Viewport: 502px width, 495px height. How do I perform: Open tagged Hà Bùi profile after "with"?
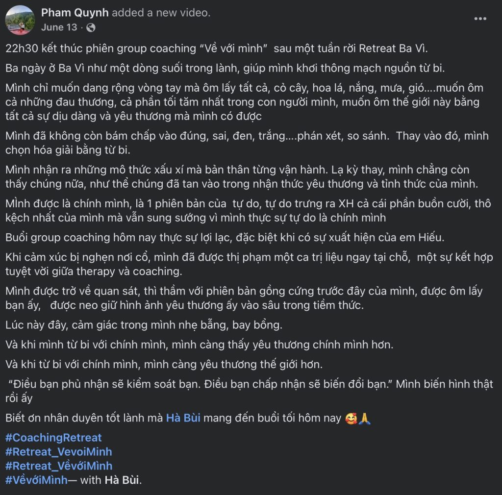click(122, 480)
